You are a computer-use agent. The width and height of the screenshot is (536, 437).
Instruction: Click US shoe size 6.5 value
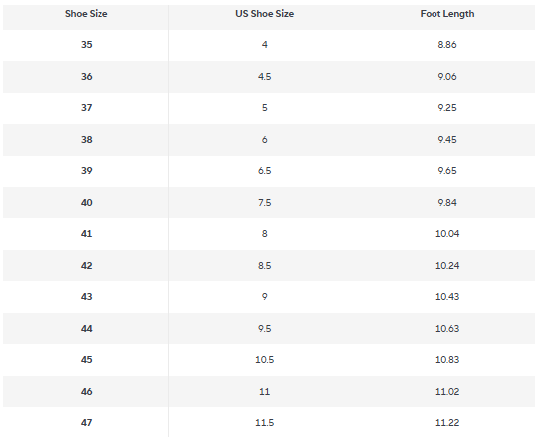[x=265, y=171]
